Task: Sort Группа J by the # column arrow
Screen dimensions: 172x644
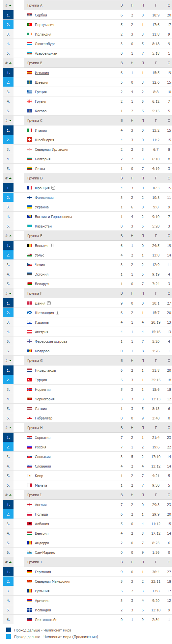Action: [x=10, y=562]
